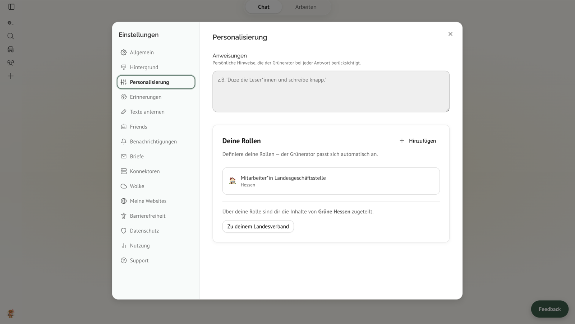This screenshot has width=575, height=324.
Task: Click the plus icon in left rail
Action: tap(11, 76)
